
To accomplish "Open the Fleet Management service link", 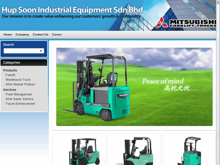I will click(19, 94).
